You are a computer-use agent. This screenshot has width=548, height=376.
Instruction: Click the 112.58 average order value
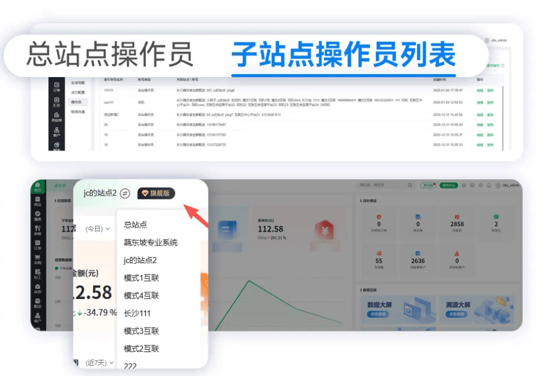270,229
